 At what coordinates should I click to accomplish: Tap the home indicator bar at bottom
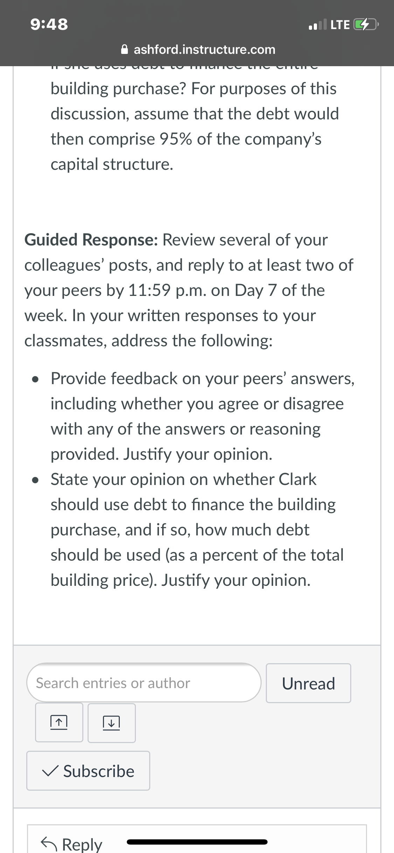(x=197, y=842)
